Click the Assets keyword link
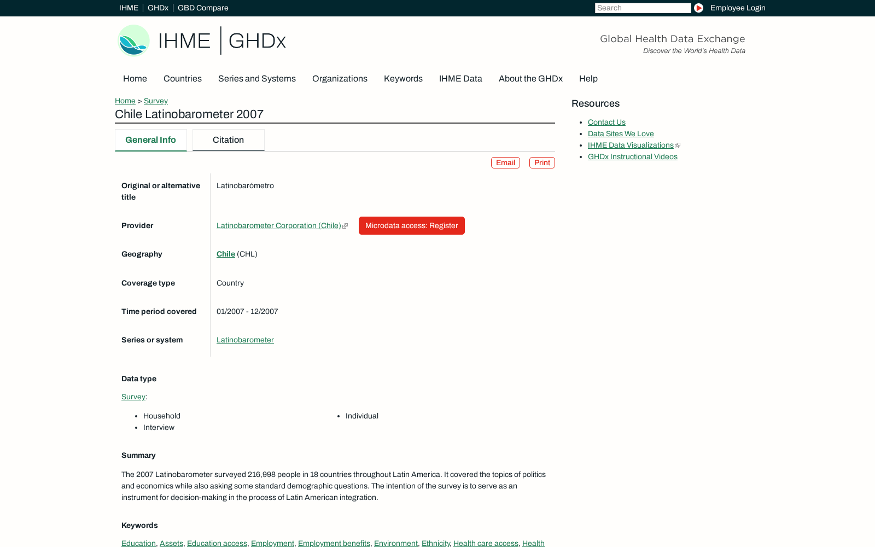Viewport: 875px width, 547px height. click(x=171, y=543)
